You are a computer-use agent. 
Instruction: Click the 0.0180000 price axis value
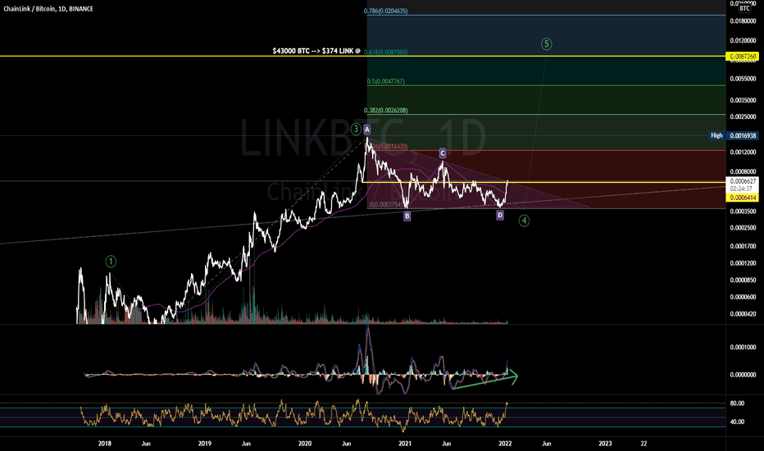(x=743, y=21)
